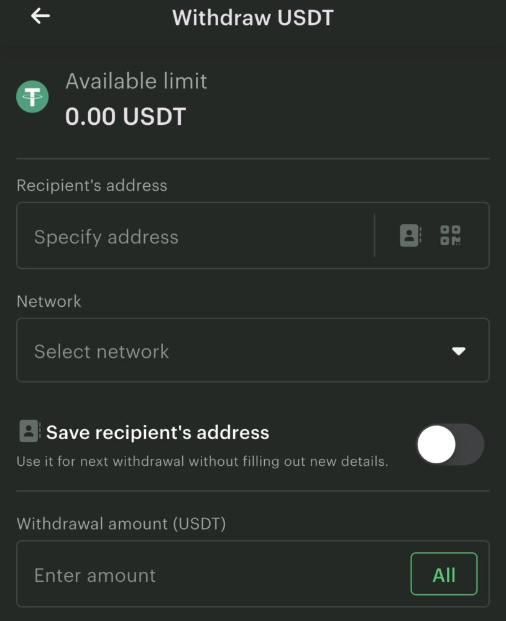Click the Network field label
This screenshot has width=506, height=621.
coord(49,301)
